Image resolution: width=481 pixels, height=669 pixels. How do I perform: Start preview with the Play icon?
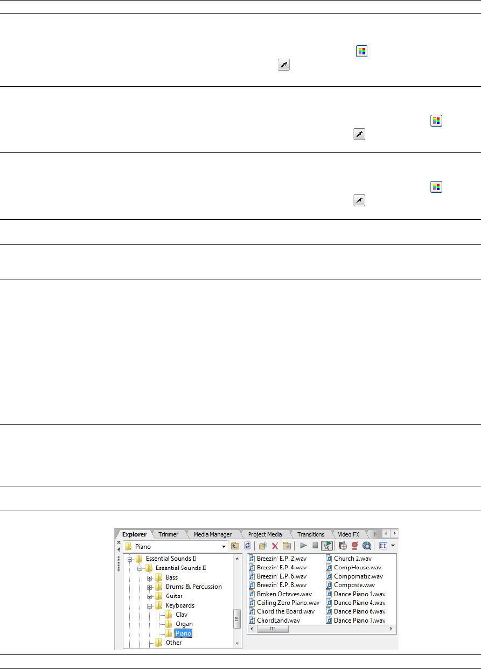303,546
